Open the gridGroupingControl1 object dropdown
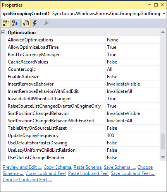The width and height of the screenshot is (167, 192). point(164,14)
